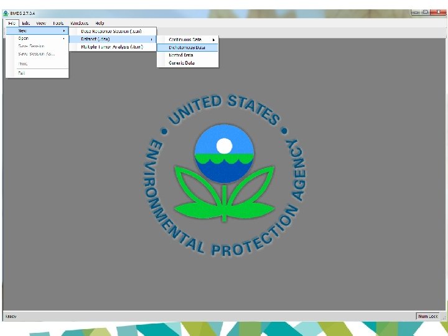The image size is (448, 336).
Task: Select Generic Data dataset type
Action: coord(188,63)
